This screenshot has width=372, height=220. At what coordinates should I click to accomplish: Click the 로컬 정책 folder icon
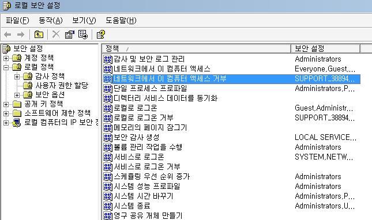pos(17,67)
